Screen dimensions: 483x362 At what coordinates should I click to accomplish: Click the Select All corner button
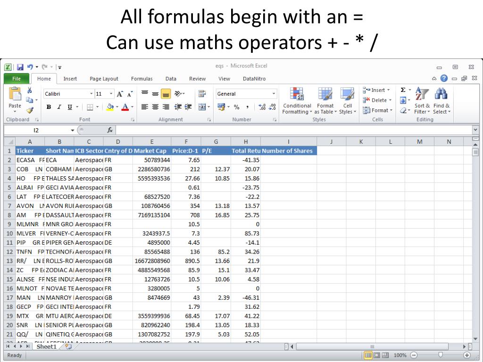tap(9, 141)
